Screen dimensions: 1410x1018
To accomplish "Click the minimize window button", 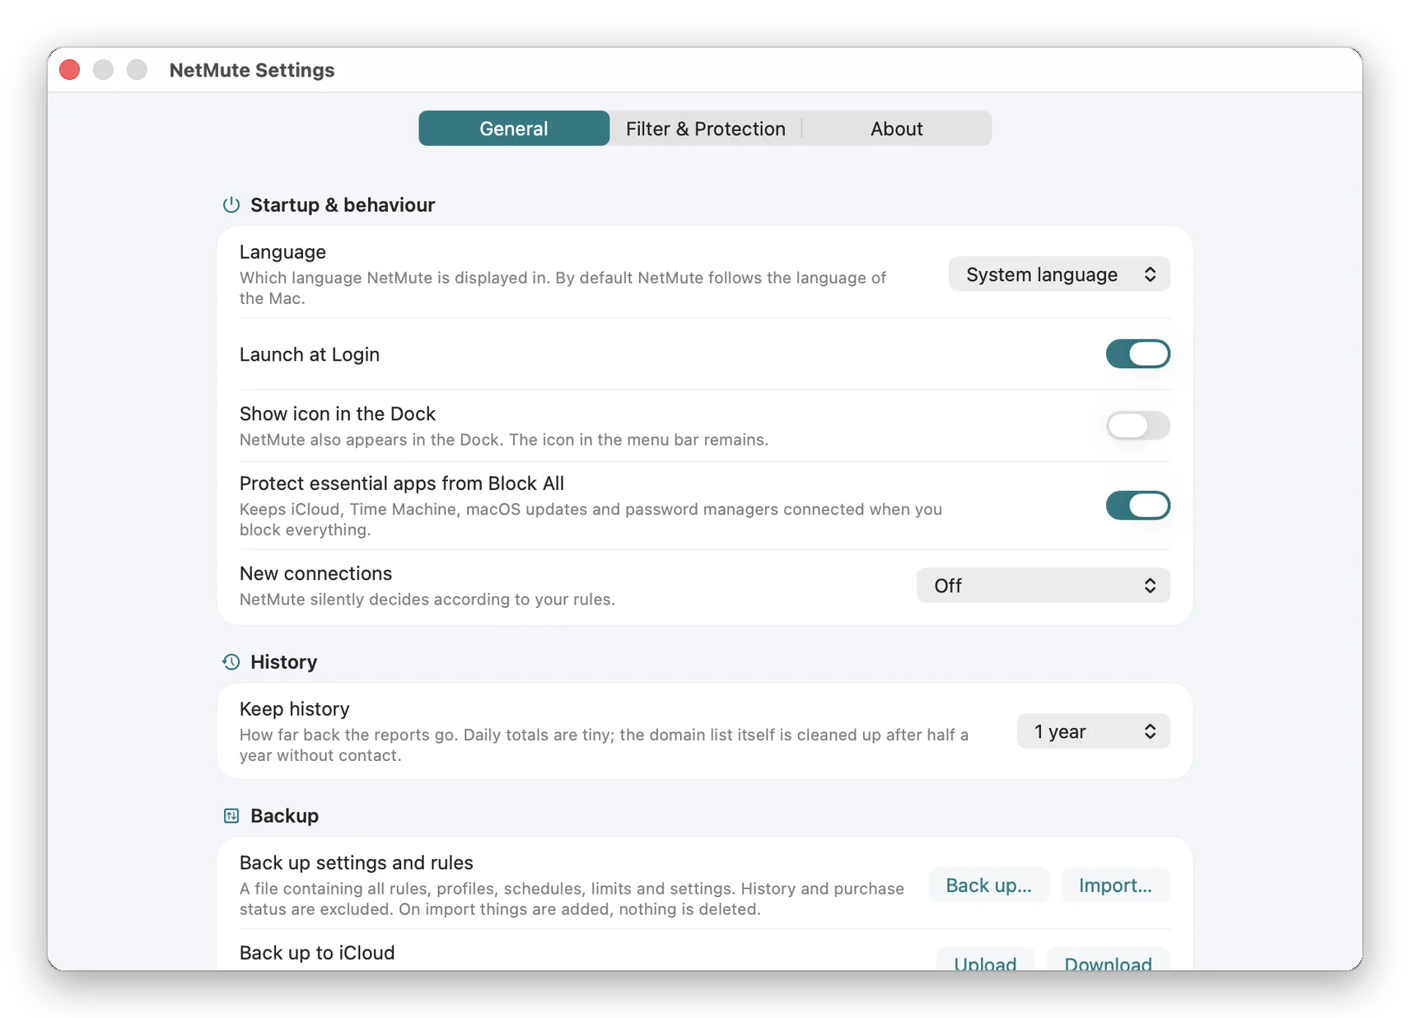I will click(103, 70).
